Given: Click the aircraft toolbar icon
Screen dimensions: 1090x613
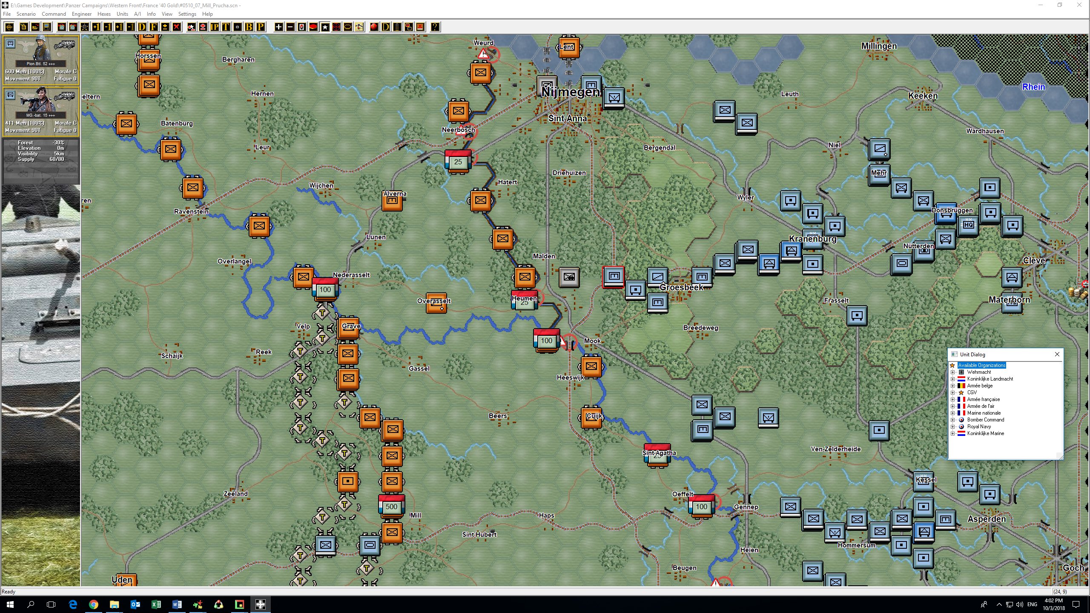Looking at the screenshot, I should coord(359,27).
